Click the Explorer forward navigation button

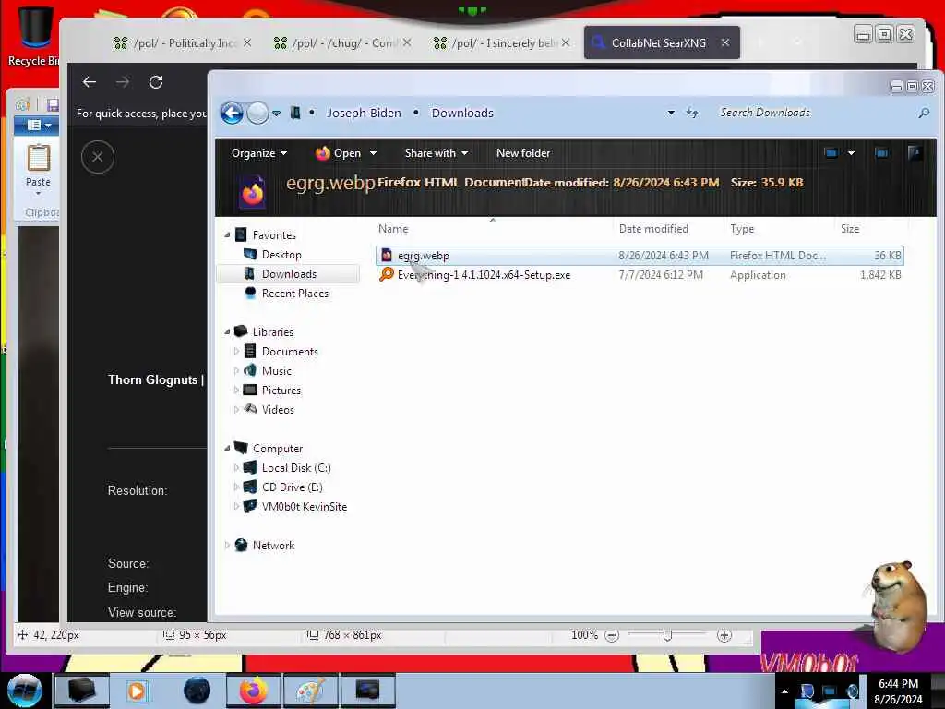258,113
